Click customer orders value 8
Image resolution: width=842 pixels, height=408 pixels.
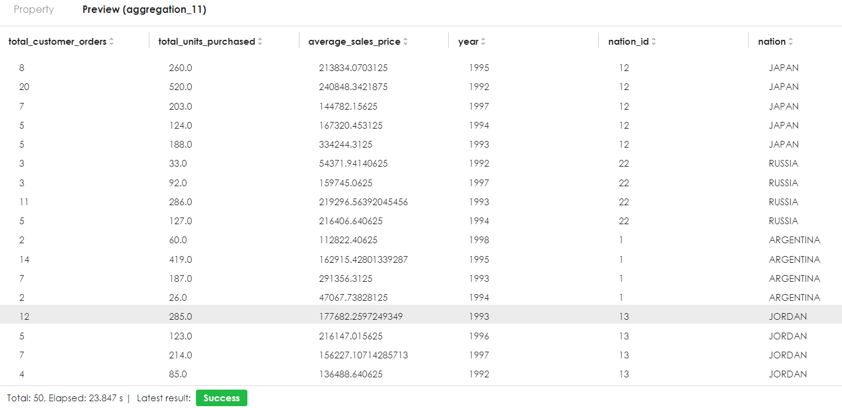21,68
